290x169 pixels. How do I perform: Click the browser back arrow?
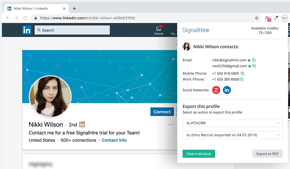tap(8, 18)
